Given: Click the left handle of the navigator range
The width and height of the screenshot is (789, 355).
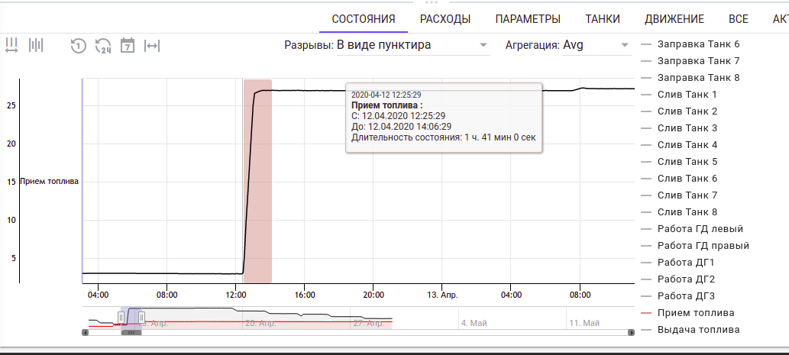Looking at the screenshot, I should 121,316.
